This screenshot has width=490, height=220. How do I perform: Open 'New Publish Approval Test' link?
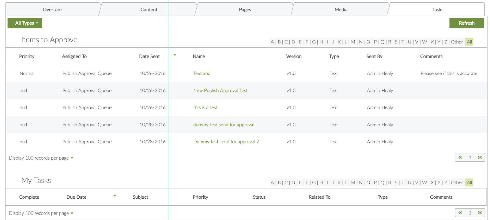(220, 91)
